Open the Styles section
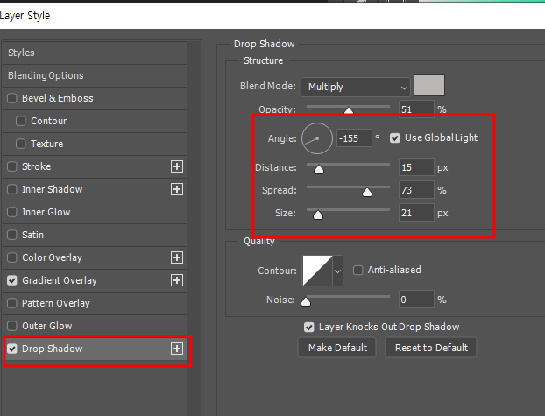Viewport: 545px width, 416px height. 95,53
